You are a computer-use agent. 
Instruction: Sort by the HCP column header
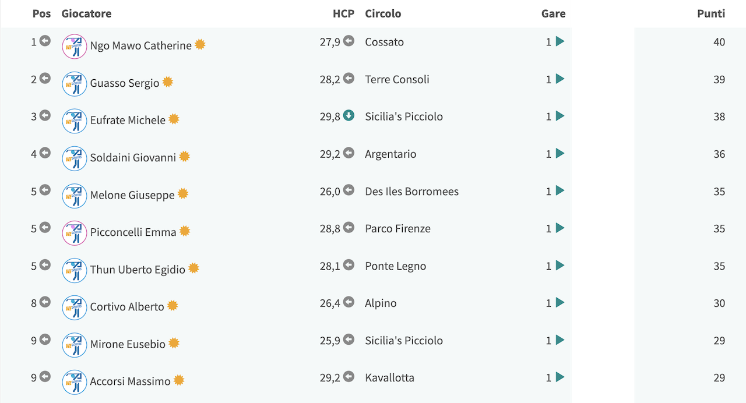click(x=343, y=13)
